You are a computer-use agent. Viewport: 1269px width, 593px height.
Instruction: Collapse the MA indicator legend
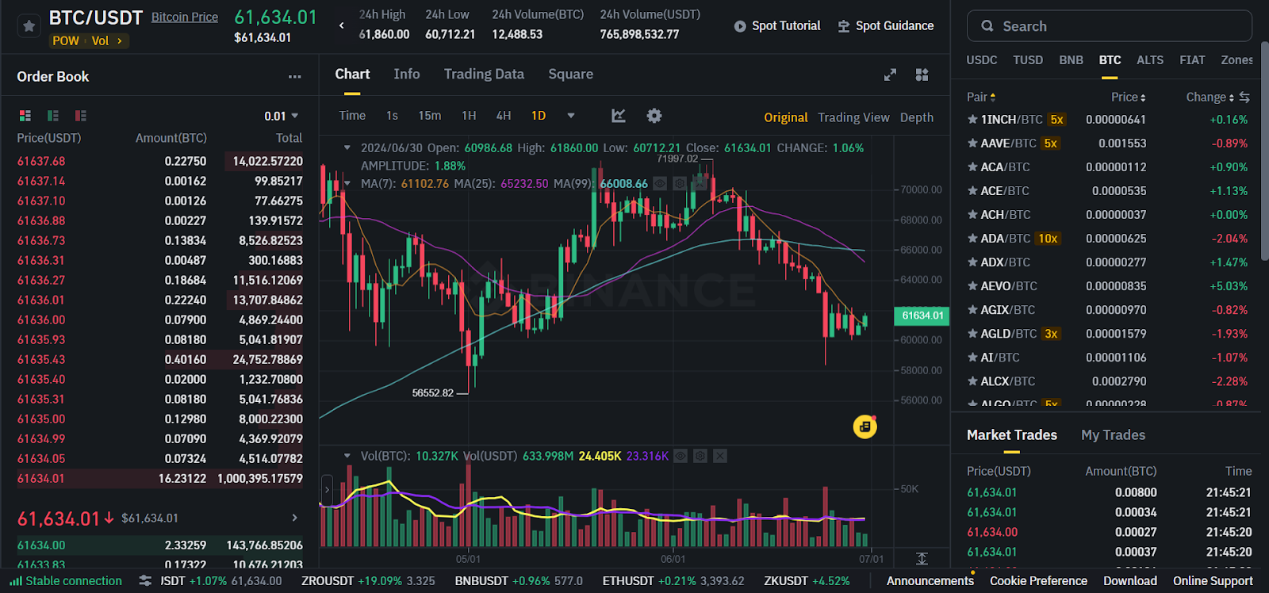click(x=347, y=183)
